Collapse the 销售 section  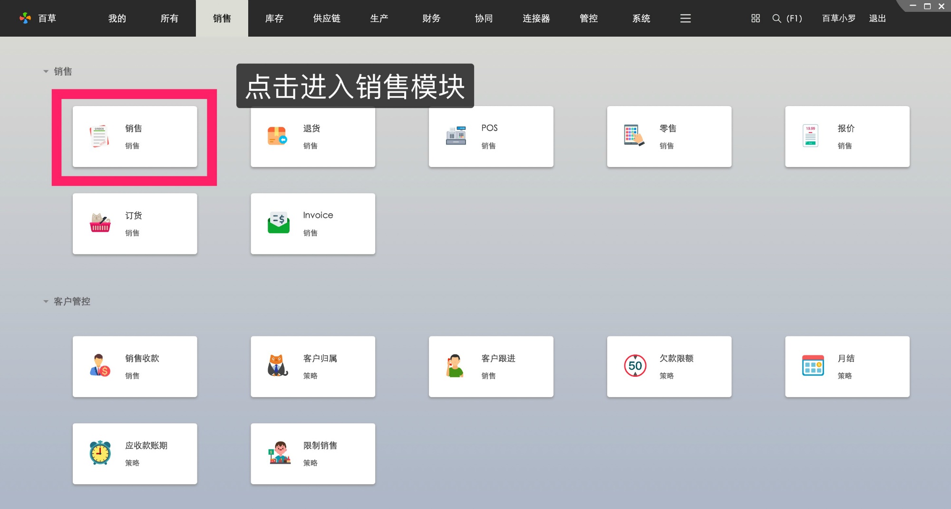tap(46, 71)
